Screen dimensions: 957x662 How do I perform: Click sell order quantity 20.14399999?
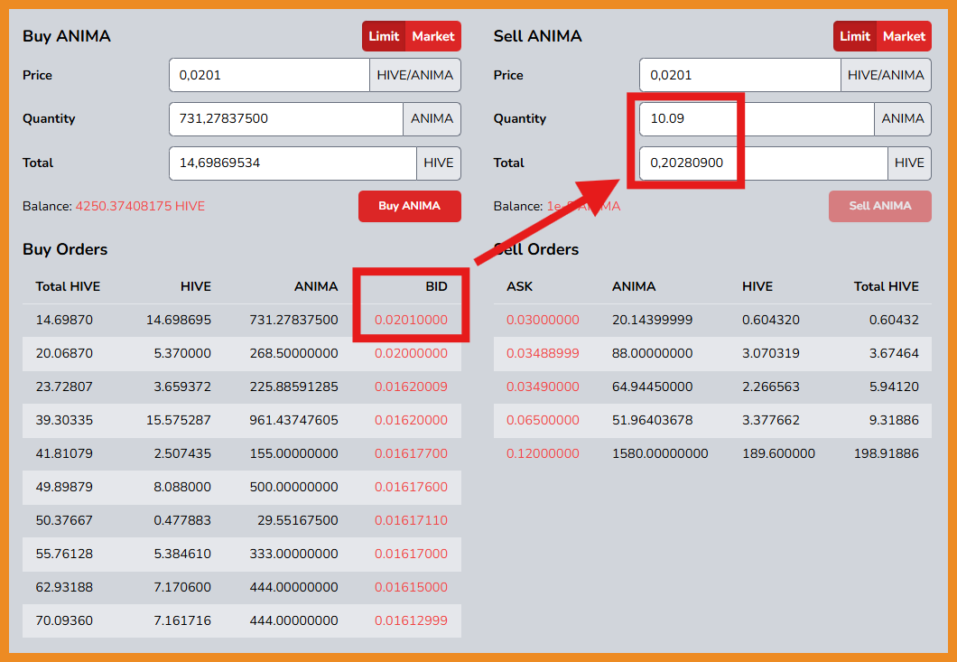[x=653, y=320]
